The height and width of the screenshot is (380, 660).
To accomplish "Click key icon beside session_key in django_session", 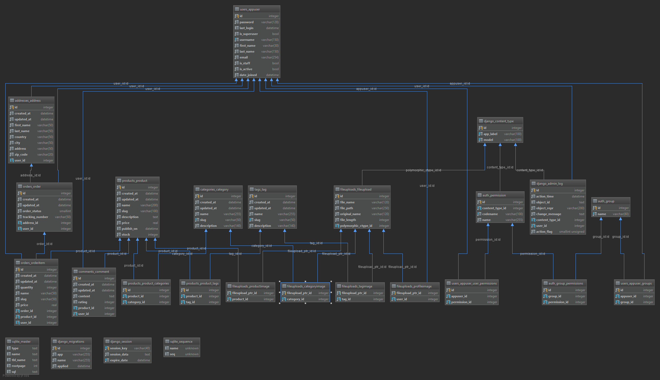I will [107, 348].
